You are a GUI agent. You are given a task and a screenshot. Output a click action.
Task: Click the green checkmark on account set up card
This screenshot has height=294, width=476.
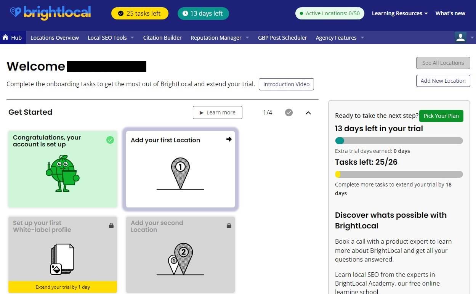[x=110, y=140]
